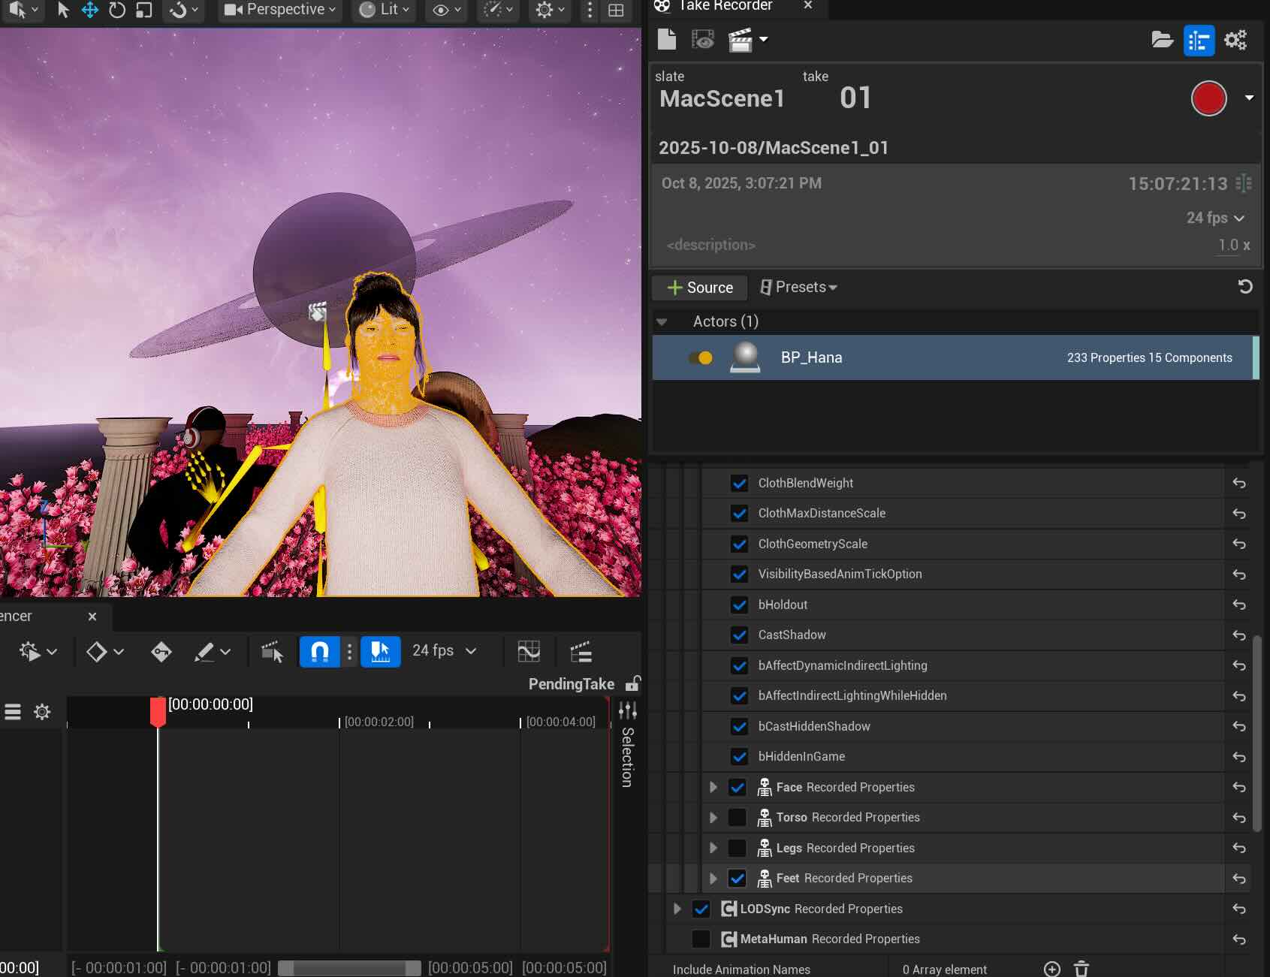Uncheck the CastShadow property
This screenshot has height=977, width=1270.
pyautogui.click(x=739, y=635)
